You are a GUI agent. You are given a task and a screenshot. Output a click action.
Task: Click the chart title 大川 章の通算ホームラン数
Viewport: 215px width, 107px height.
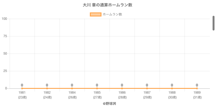coord(107,5)
